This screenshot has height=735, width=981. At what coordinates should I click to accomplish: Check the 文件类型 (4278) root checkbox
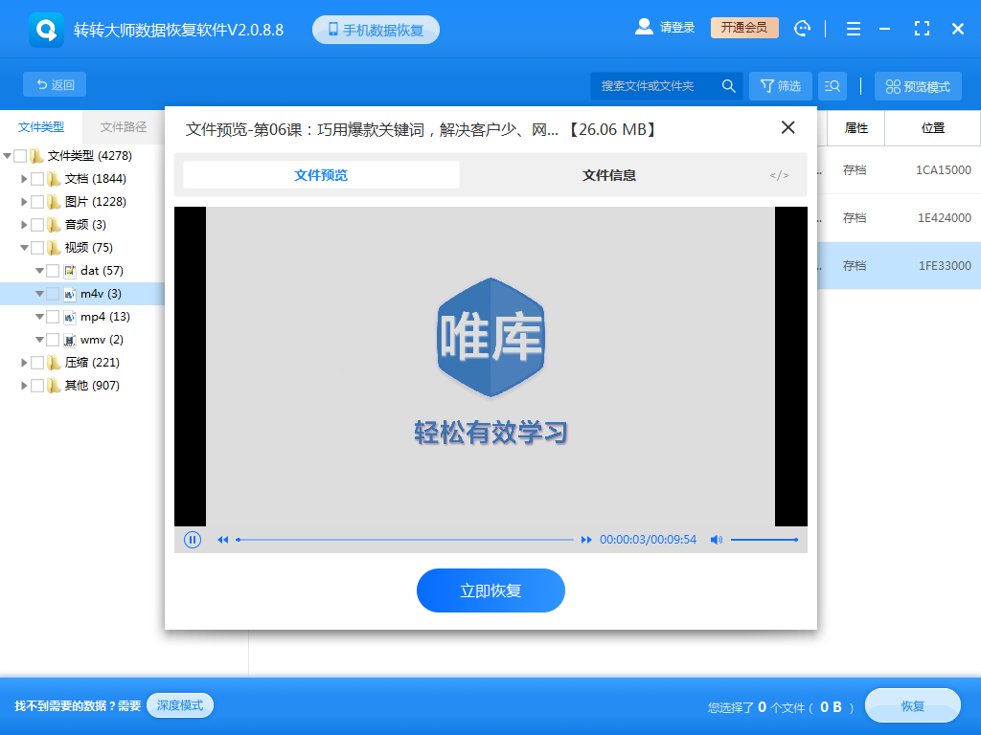pyautogui.click(x=21, y=156)
